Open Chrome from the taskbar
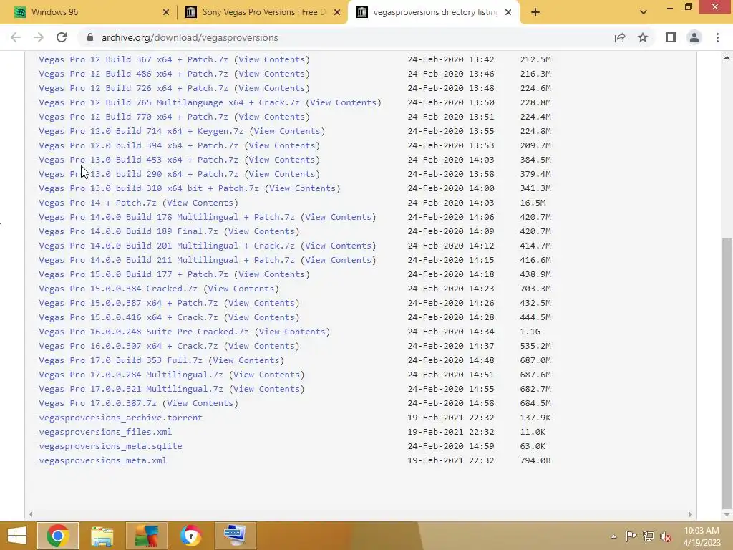 57,536
